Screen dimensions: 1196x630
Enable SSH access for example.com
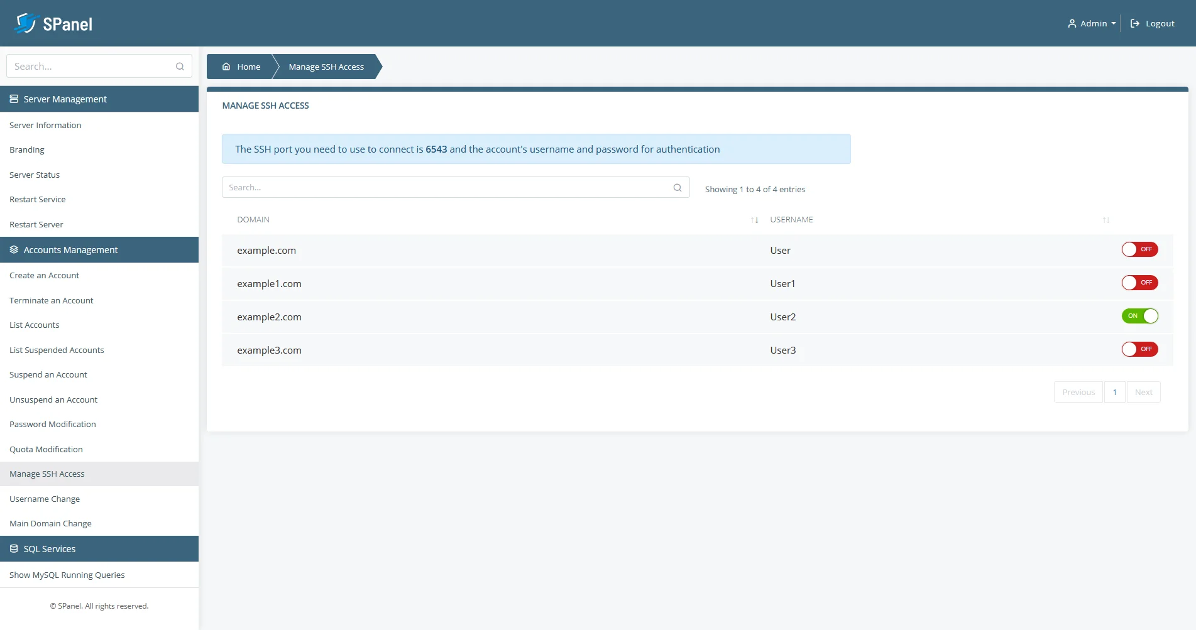1139,249
